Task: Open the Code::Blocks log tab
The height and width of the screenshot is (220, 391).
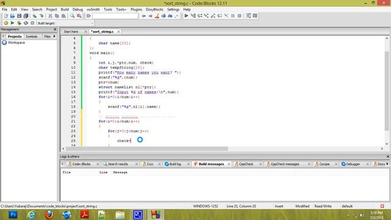Action: (81, 164)
